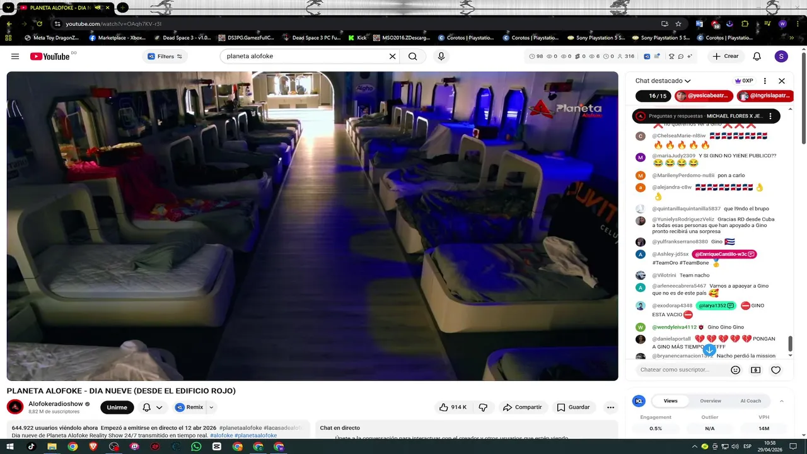
Task: Open TikTok from the taskbar
Action: click(x=31, y=446)
